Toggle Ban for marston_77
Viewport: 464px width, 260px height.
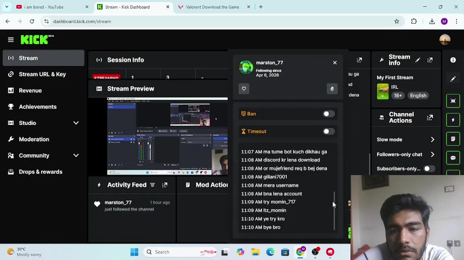coord(328,114)
